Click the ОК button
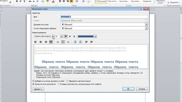Image resolution: width=182 pixels, height=102 pixels. click(x=128, y=89)
